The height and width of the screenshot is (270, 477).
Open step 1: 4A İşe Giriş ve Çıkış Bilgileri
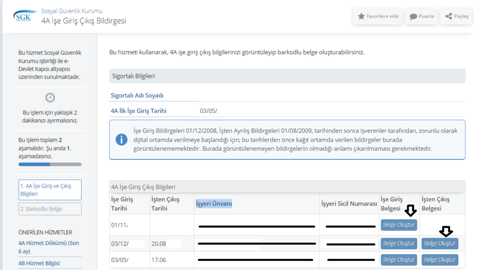pyautogui.click(x=50, y=190)
